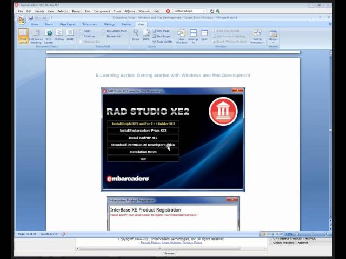
Task: Fit document to Page Width
Action: [x=162, y=42]
